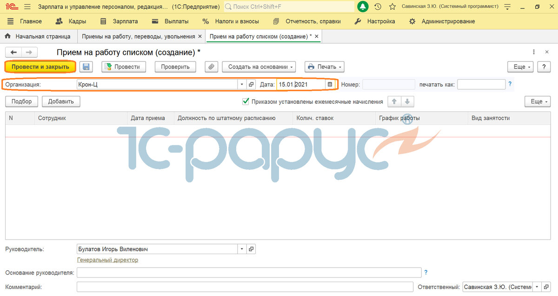Attach files with paperclip icon
This screenshot has height=296, width=558.
[211, 67]
